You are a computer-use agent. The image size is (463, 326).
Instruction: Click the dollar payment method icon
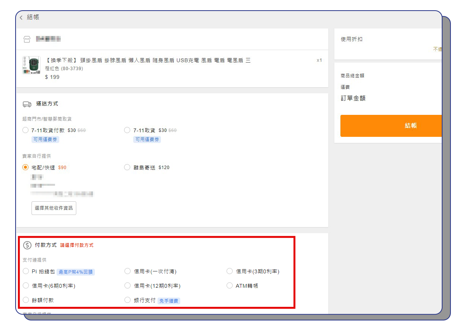coord(27,245)
